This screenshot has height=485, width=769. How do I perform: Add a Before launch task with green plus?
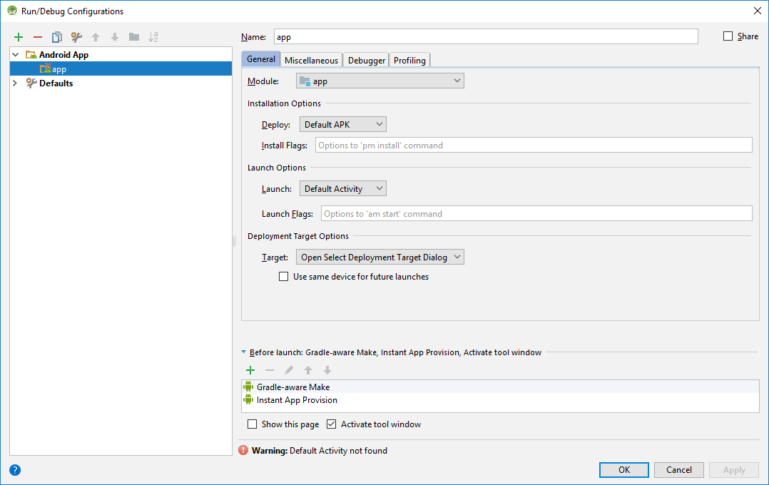250,370
